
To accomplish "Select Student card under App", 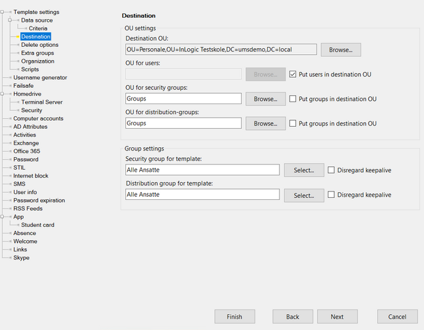I will (x=38, y=225).
